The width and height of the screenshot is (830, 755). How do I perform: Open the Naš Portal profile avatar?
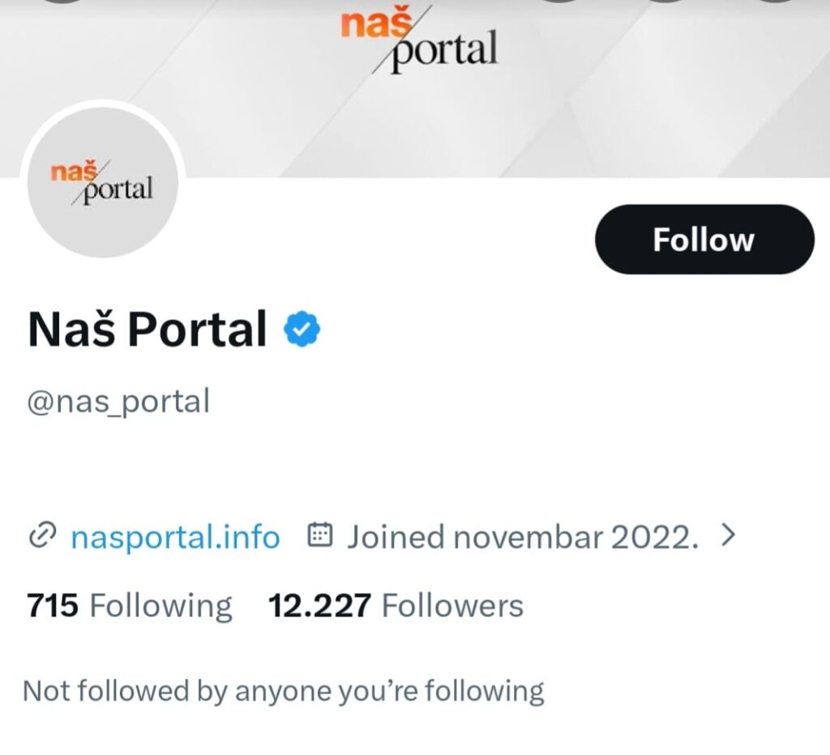pyautogui.click(x=103, y=183)
